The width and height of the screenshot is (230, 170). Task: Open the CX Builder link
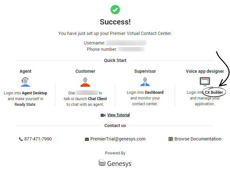(214, 92)
